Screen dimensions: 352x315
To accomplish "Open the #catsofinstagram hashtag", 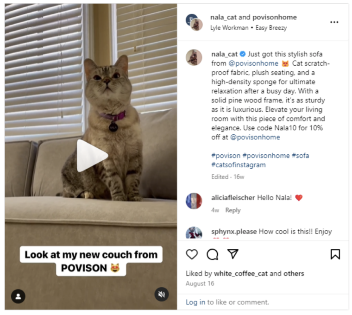I will click(239, 165).
